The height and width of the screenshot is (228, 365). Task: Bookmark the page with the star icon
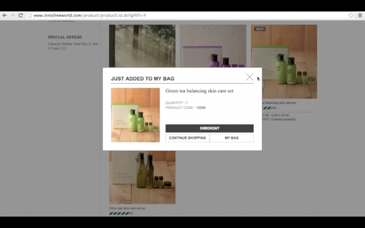point(351,15)
